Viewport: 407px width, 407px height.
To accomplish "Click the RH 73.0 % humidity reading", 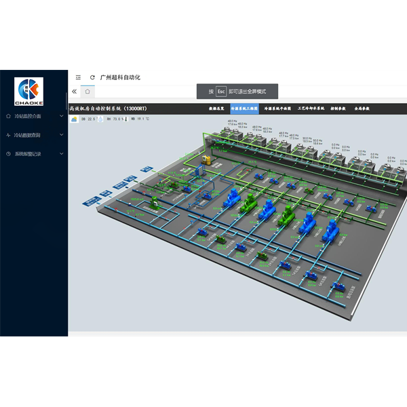I will pos(115,119).
